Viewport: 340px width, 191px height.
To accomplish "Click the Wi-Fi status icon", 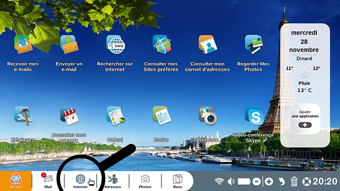I will [x=219, y=182].
